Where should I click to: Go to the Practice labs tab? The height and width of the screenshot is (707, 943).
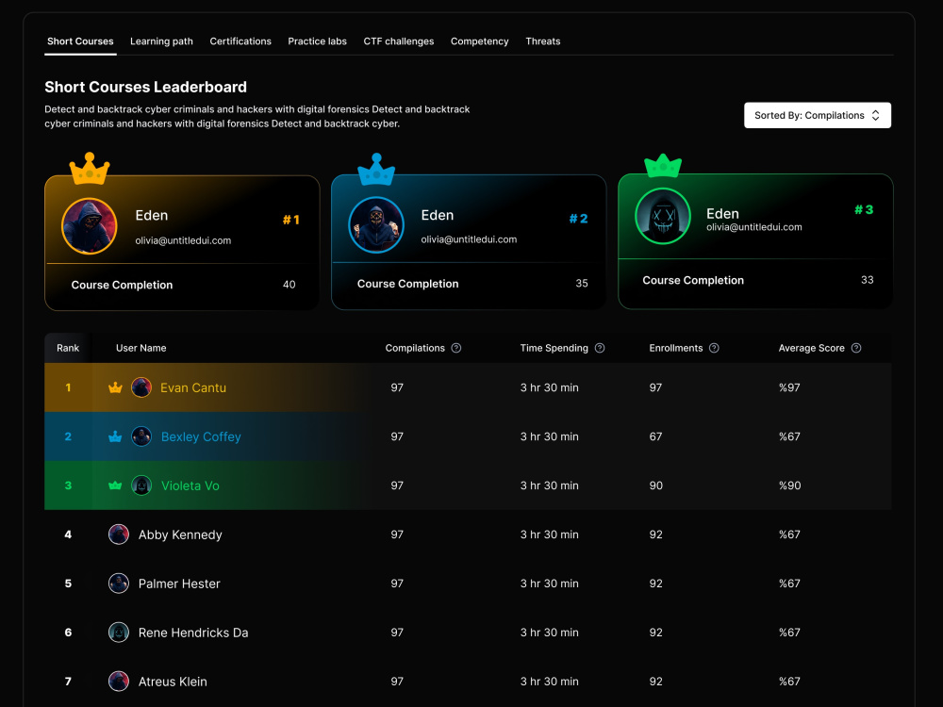317,41
